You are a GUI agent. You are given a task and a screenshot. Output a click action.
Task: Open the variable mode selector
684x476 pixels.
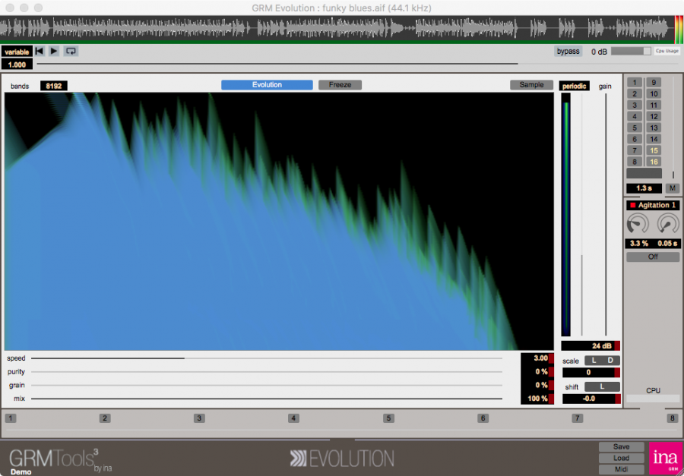pyautogui.click(x=16, y=52)
